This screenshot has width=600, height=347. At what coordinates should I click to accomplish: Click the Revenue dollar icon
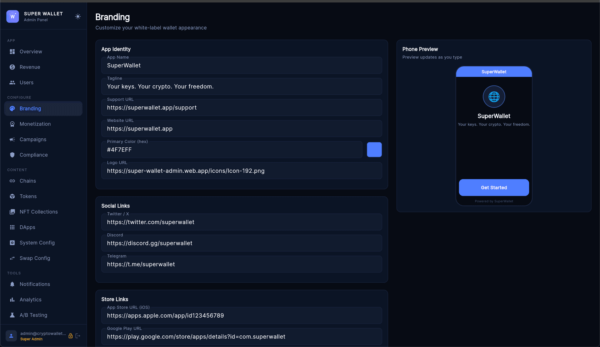(x=12, y=67)
